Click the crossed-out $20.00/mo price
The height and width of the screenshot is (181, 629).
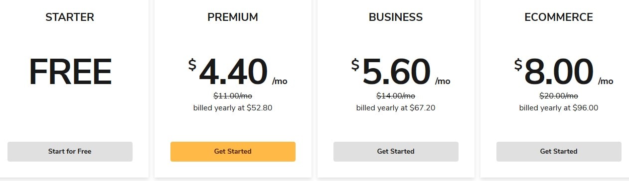559,96
